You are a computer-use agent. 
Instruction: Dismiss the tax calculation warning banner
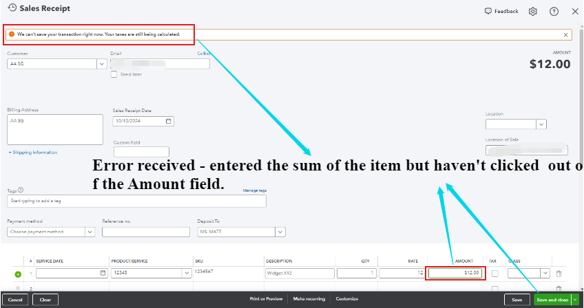565,34
